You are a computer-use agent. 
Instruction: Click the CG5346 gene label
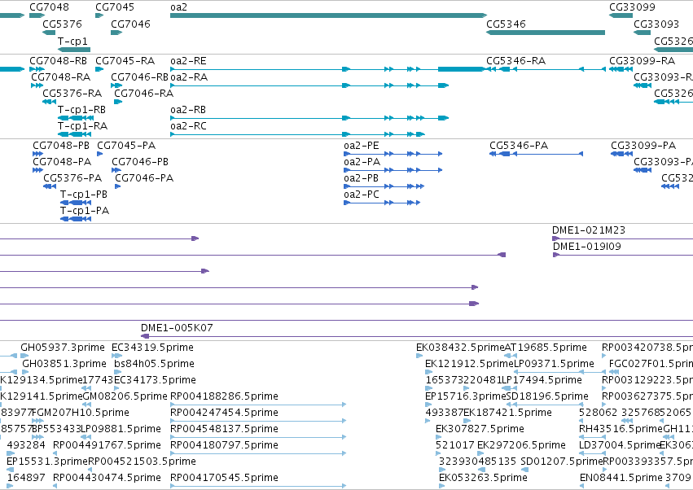pos(506,24)
